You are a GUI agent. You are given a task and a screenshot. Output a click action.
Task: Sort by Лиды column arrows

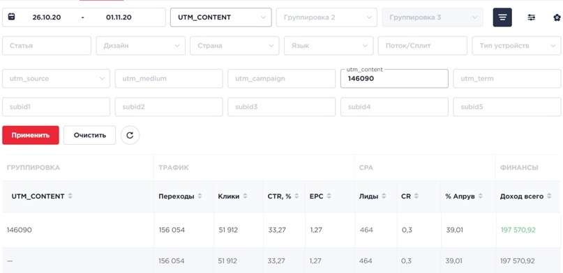(384, 196)
